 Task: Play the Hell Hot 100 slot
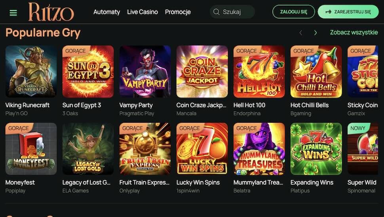click(259, 71)
